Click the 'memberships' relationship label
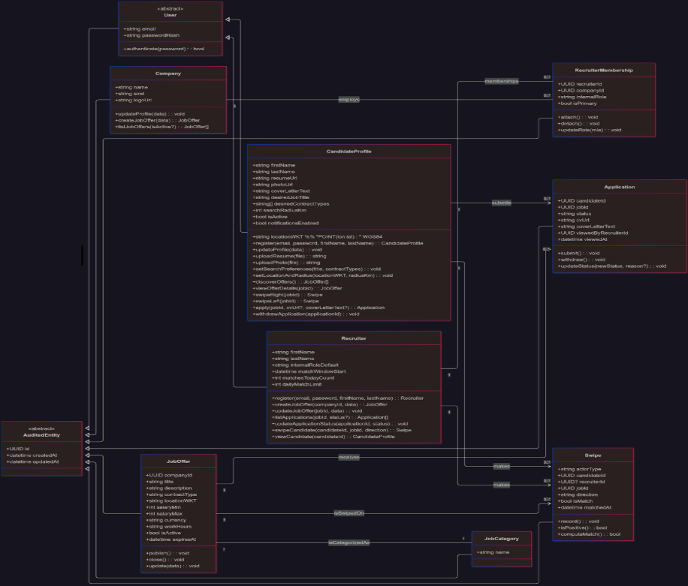The height and width of the screenshot is (586, 688). point(501,80)
